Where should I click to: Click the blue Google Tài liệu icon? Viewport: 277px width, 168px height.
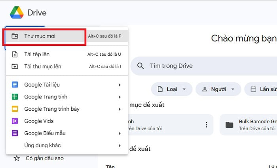tap(15, 85)
